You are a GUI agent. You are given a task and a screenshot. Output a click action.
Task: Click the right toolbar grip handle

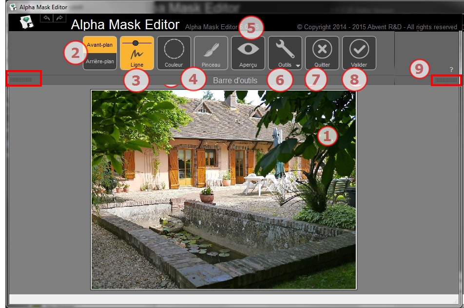coord(446,80)
